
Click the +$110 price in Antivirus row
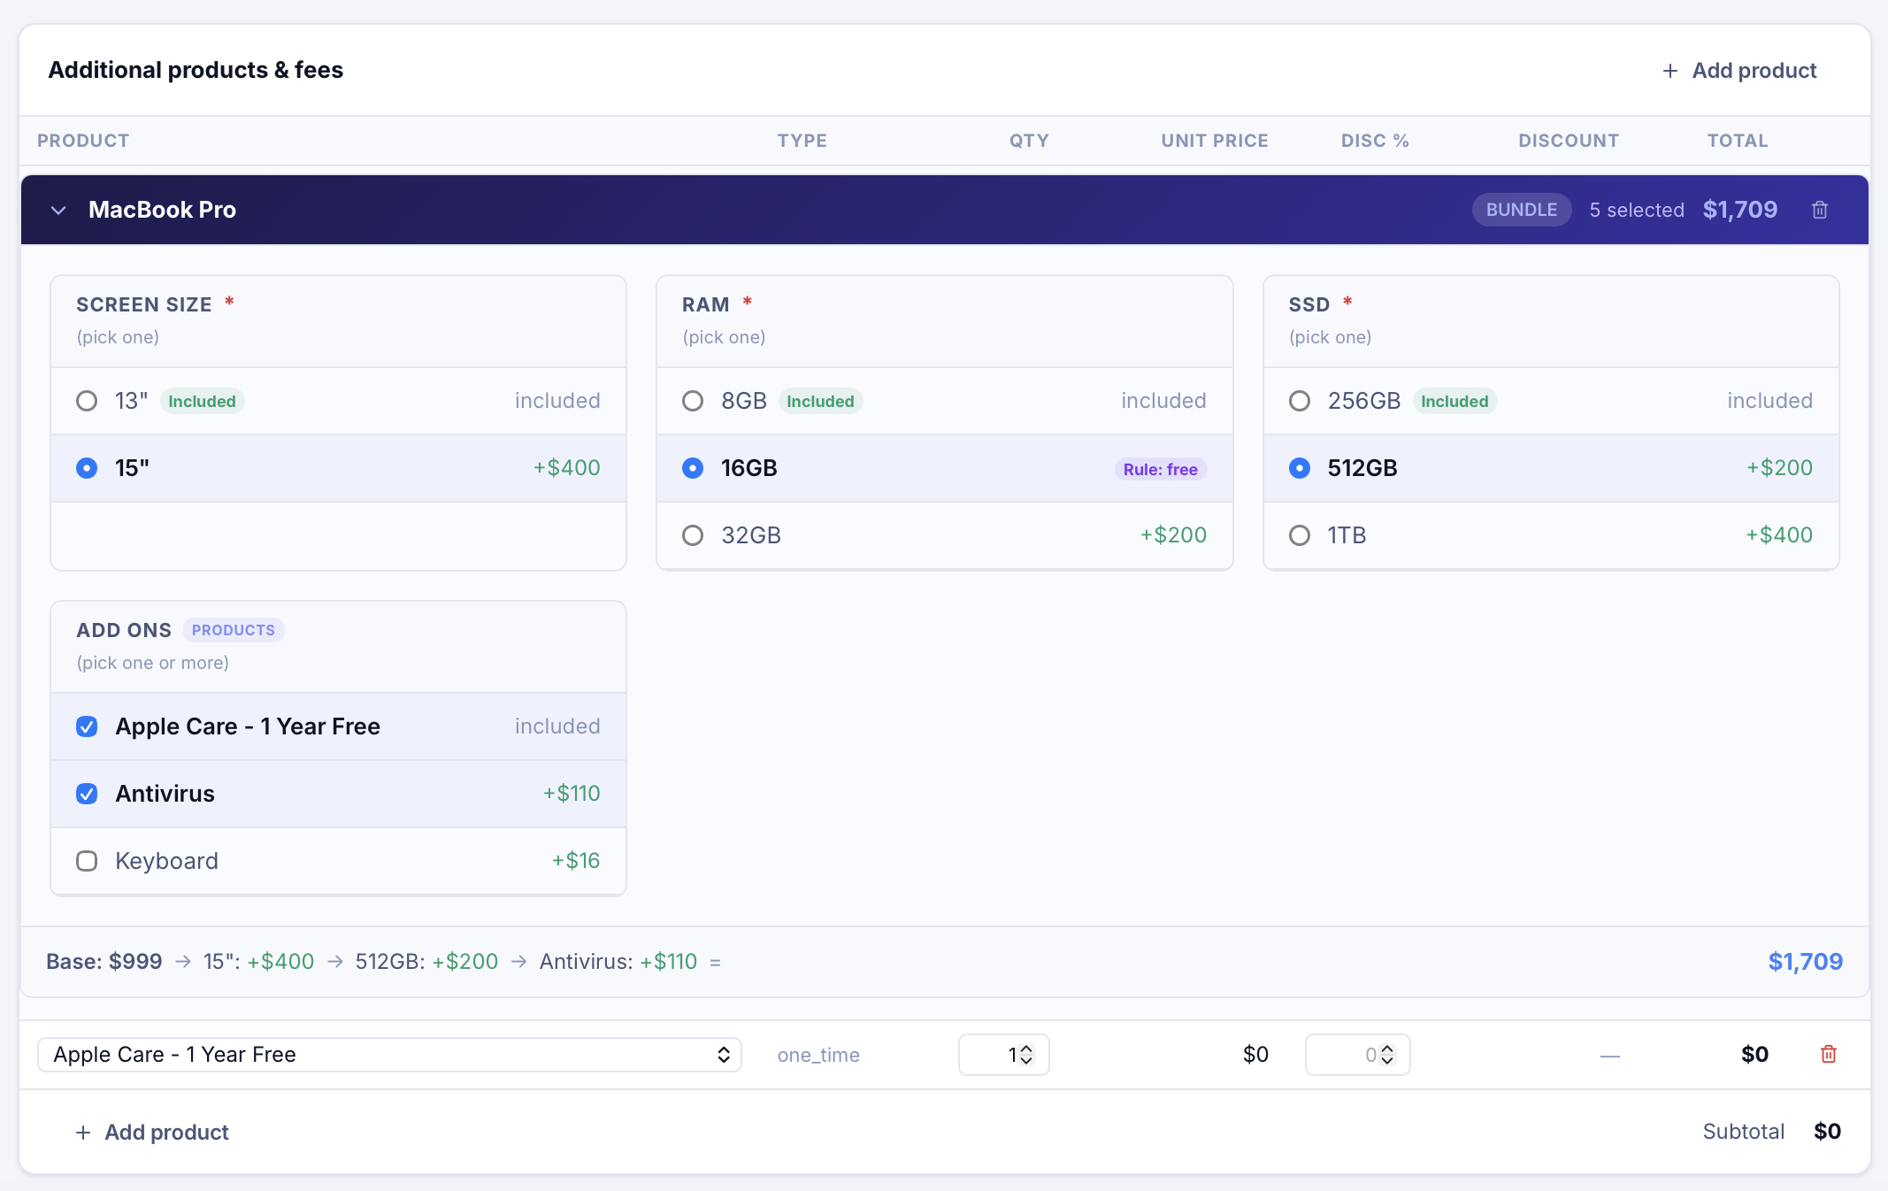tap(572, 794)
